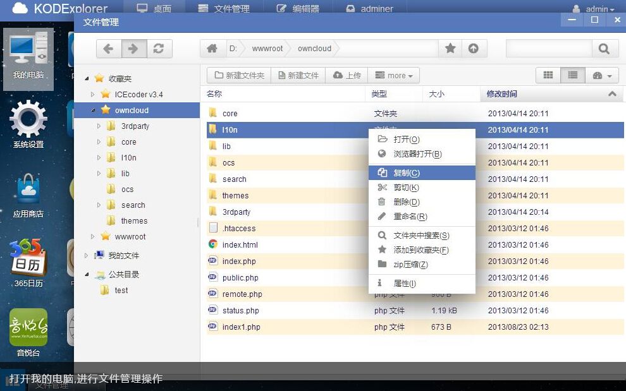Go back using the back arrow

tap(108, 49)
